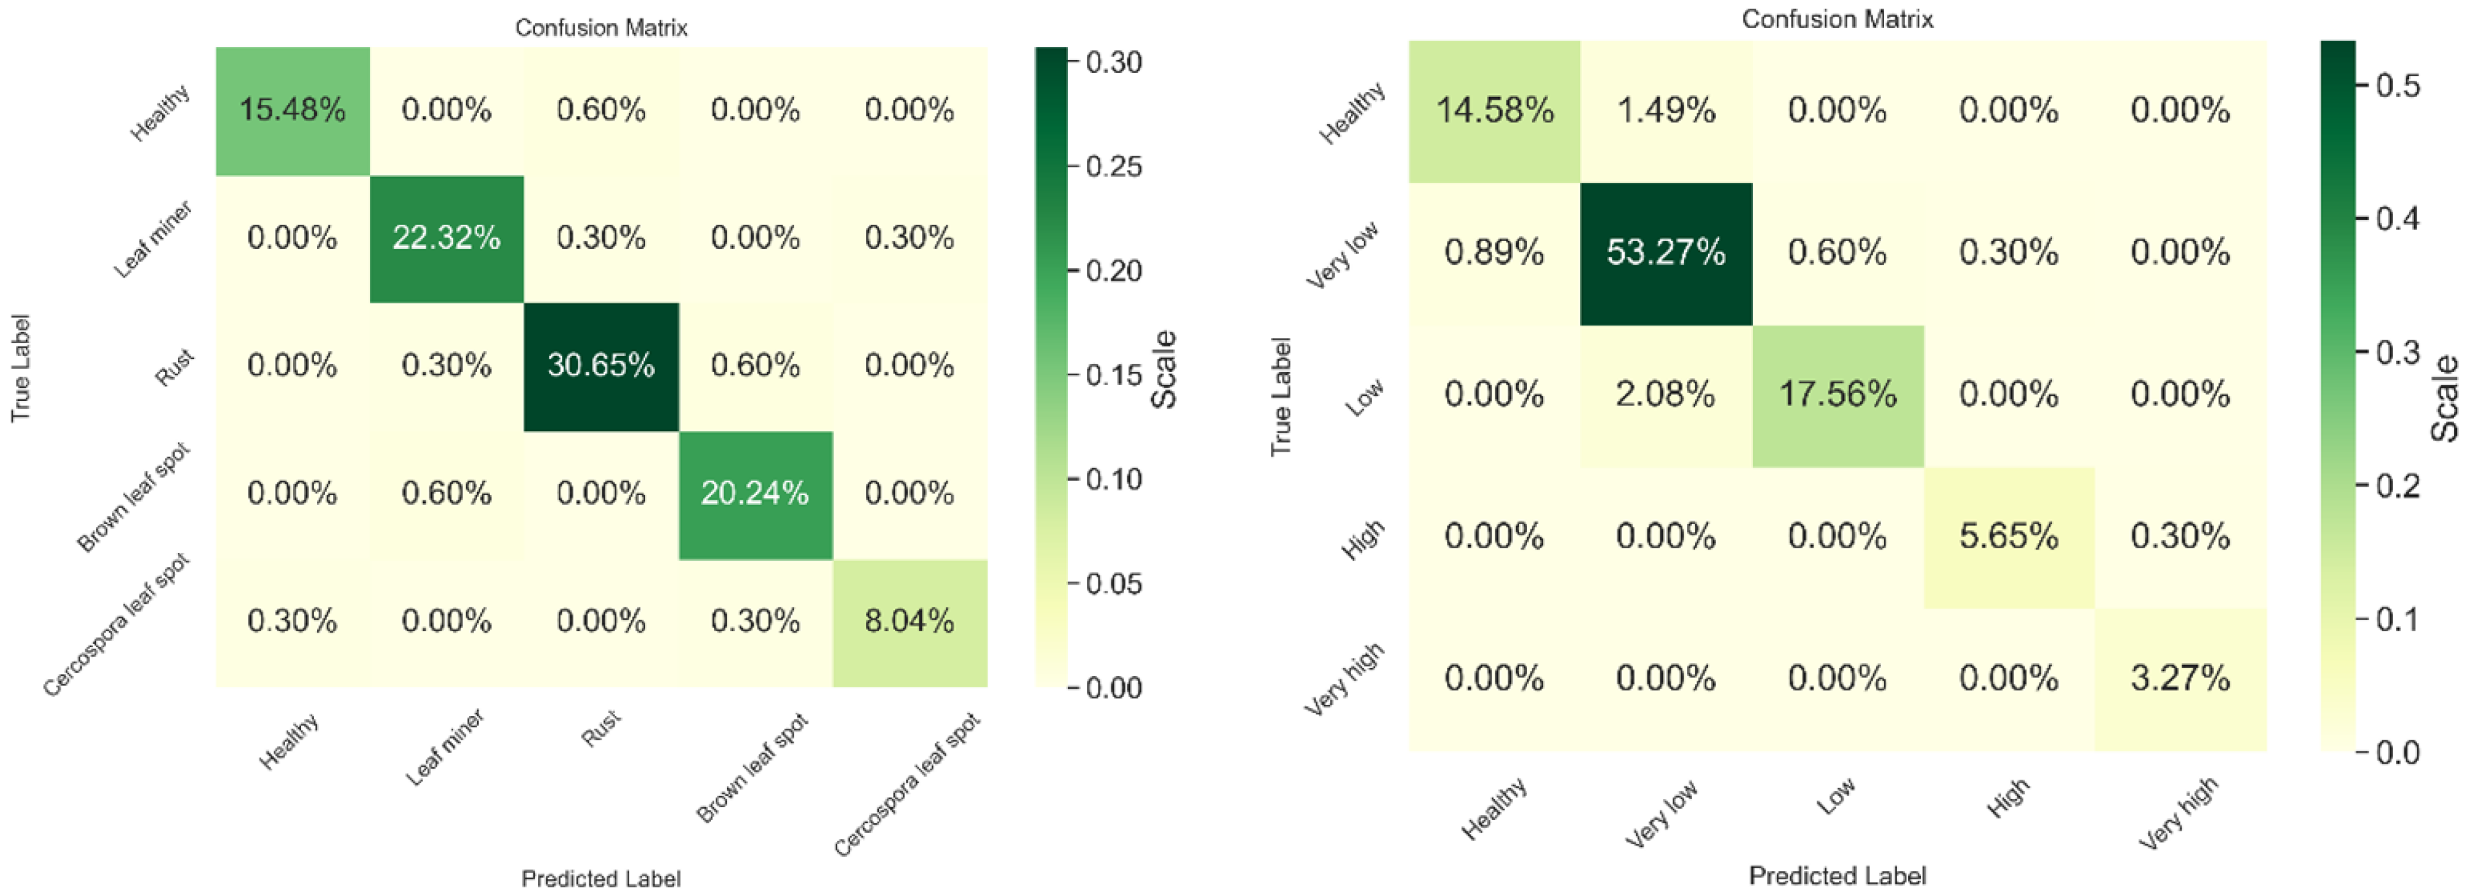Select the 20.24% Brown leaf spot cell
2468x896 pixels.
point(755,494)
